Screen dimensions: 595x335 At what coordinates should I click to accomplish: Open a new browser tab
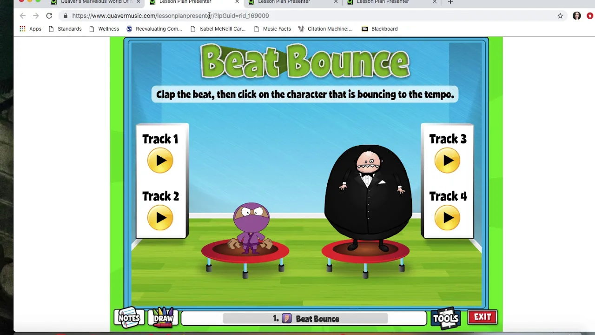[x=450, y=2]
